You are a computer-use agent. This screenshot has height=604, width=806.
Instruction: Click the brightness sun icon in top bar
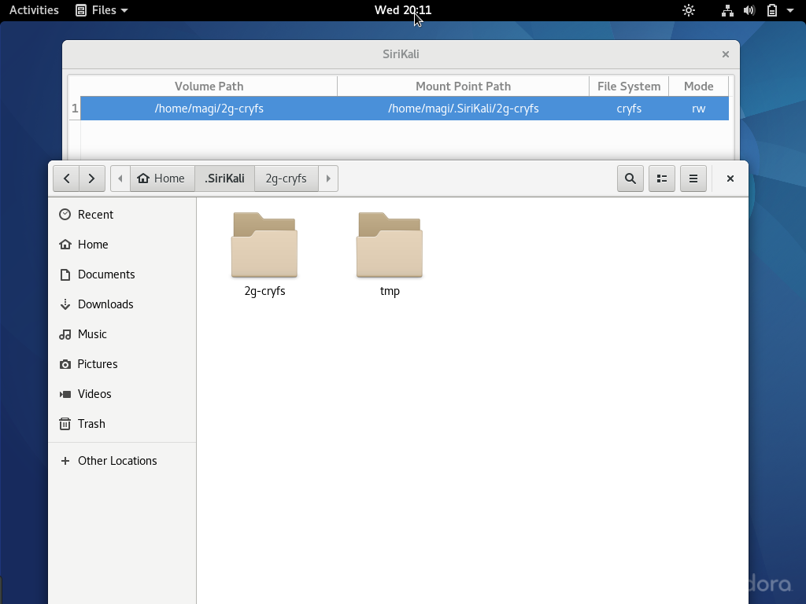tap(688, 10)
